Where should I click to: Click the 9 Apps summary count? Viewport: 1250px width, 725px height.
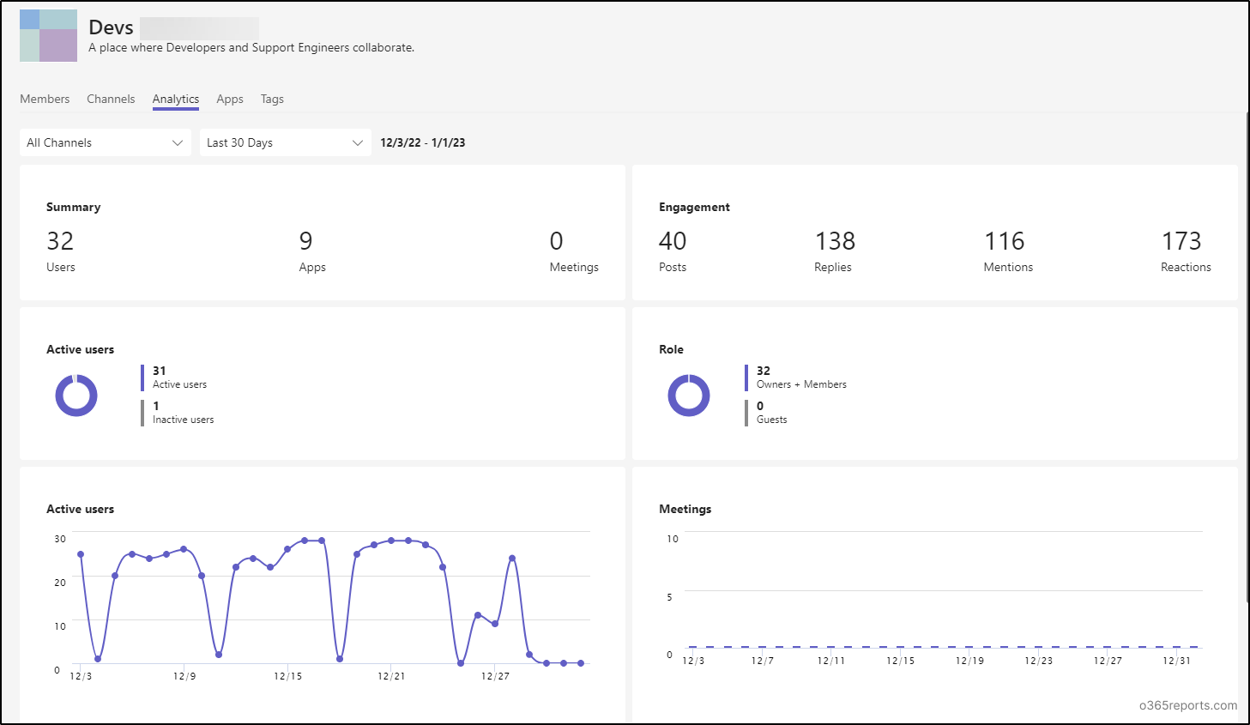[x=312, y=251]
